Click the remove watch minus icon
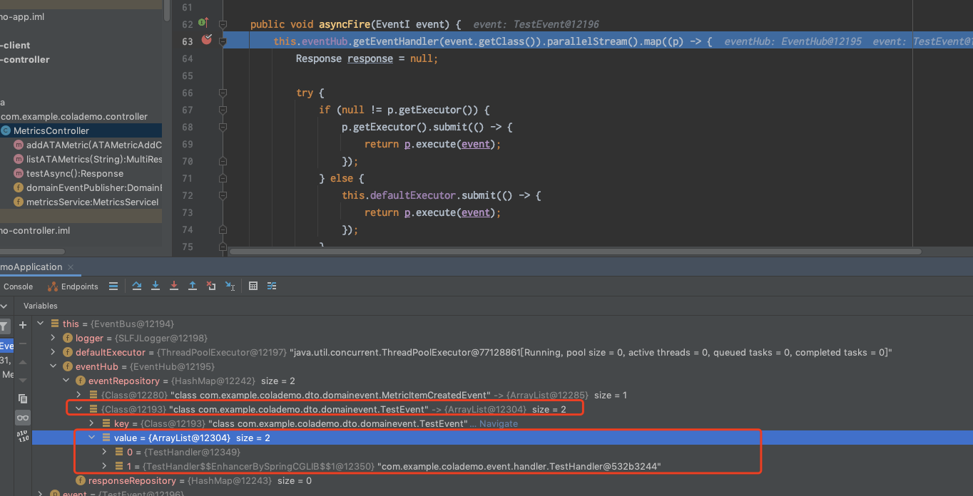Image resolution: width=973 pixels, height=496 pixels. [23, 344]
